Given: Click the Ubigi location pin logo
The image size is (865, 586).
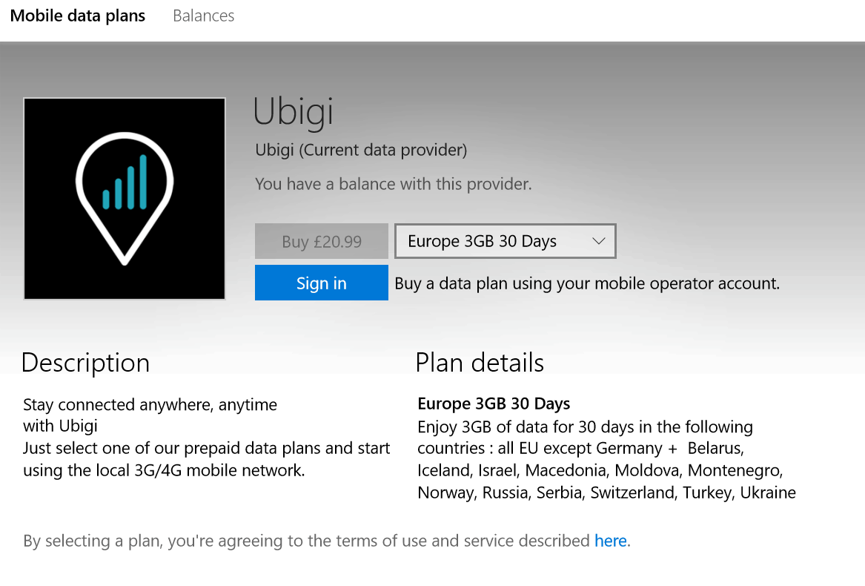Looking at the screenshot, I should [x=125, y=198].
